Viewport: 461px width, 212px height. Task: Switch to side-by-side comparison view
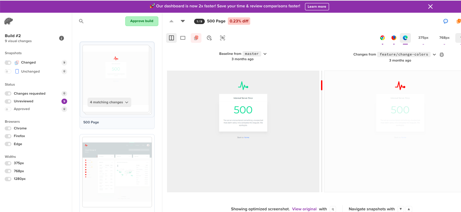(x=171, y=38)
